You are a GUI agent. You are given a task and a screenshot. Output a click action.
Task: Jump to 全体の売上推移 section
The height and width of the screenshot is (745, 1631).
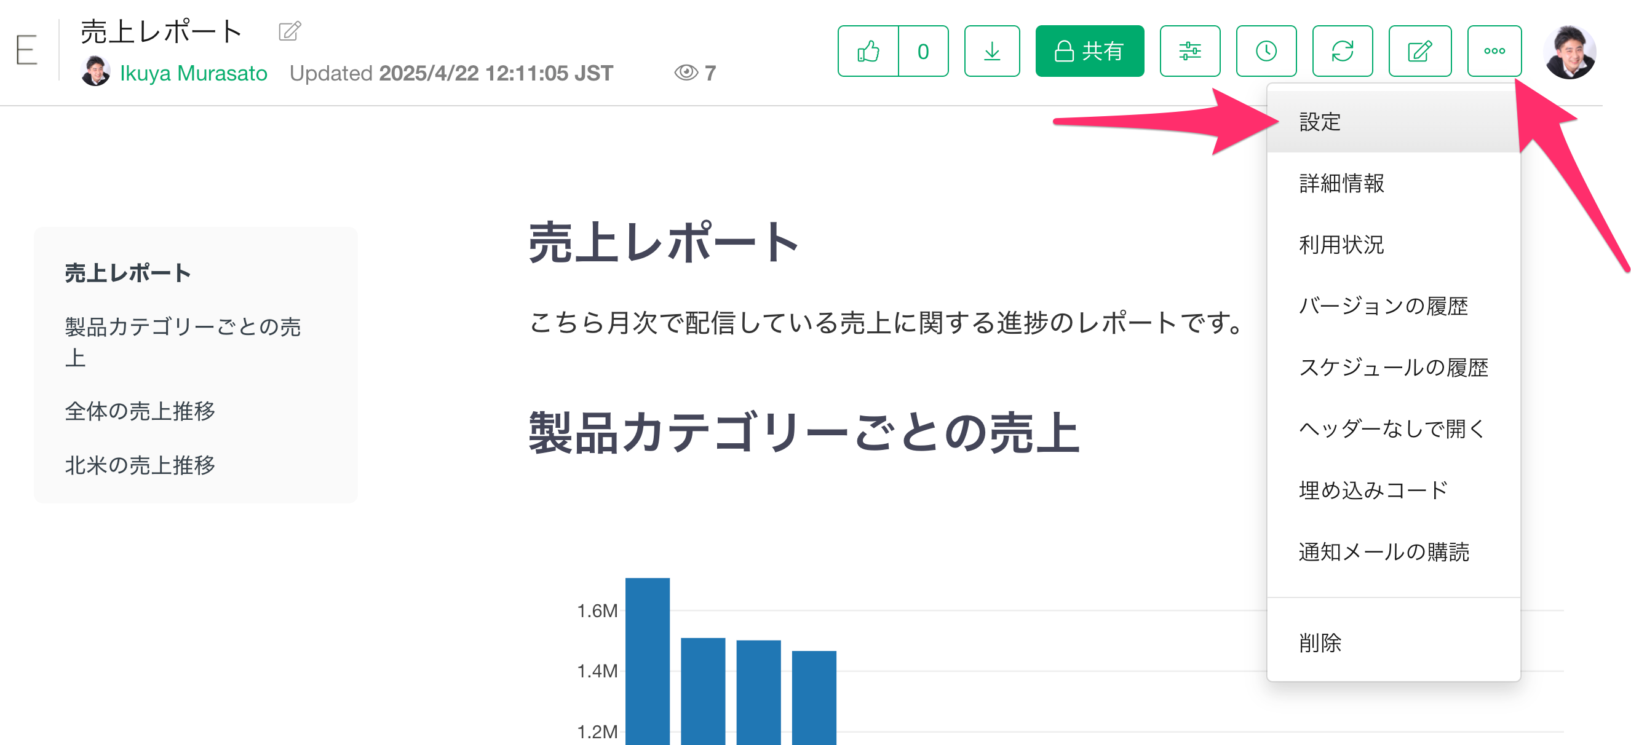coord(140,411)
